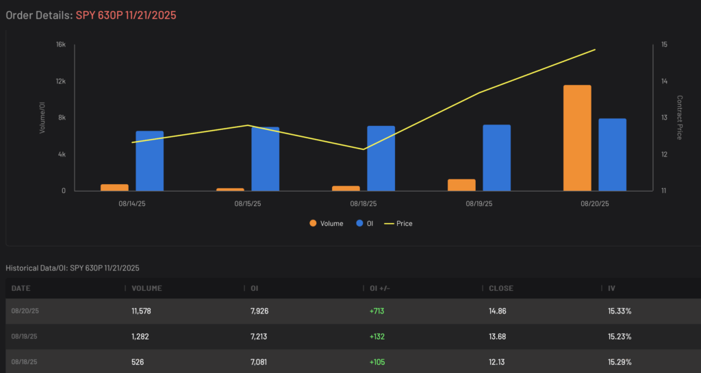The width and height of the screenshot is (701, 373).
Task: Click close price 12.13
Action: point(497,362)
